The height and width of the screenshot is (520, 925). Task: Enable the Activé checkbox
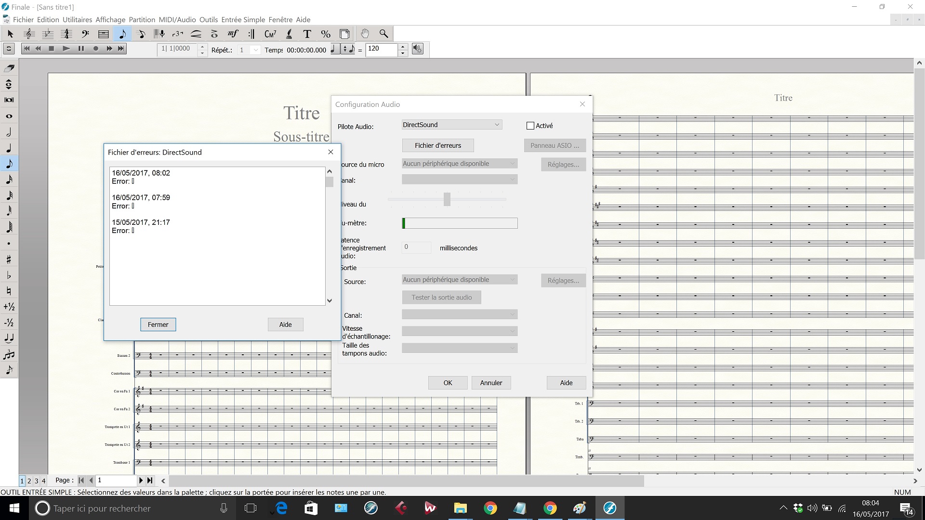click(x=530, y=126)
